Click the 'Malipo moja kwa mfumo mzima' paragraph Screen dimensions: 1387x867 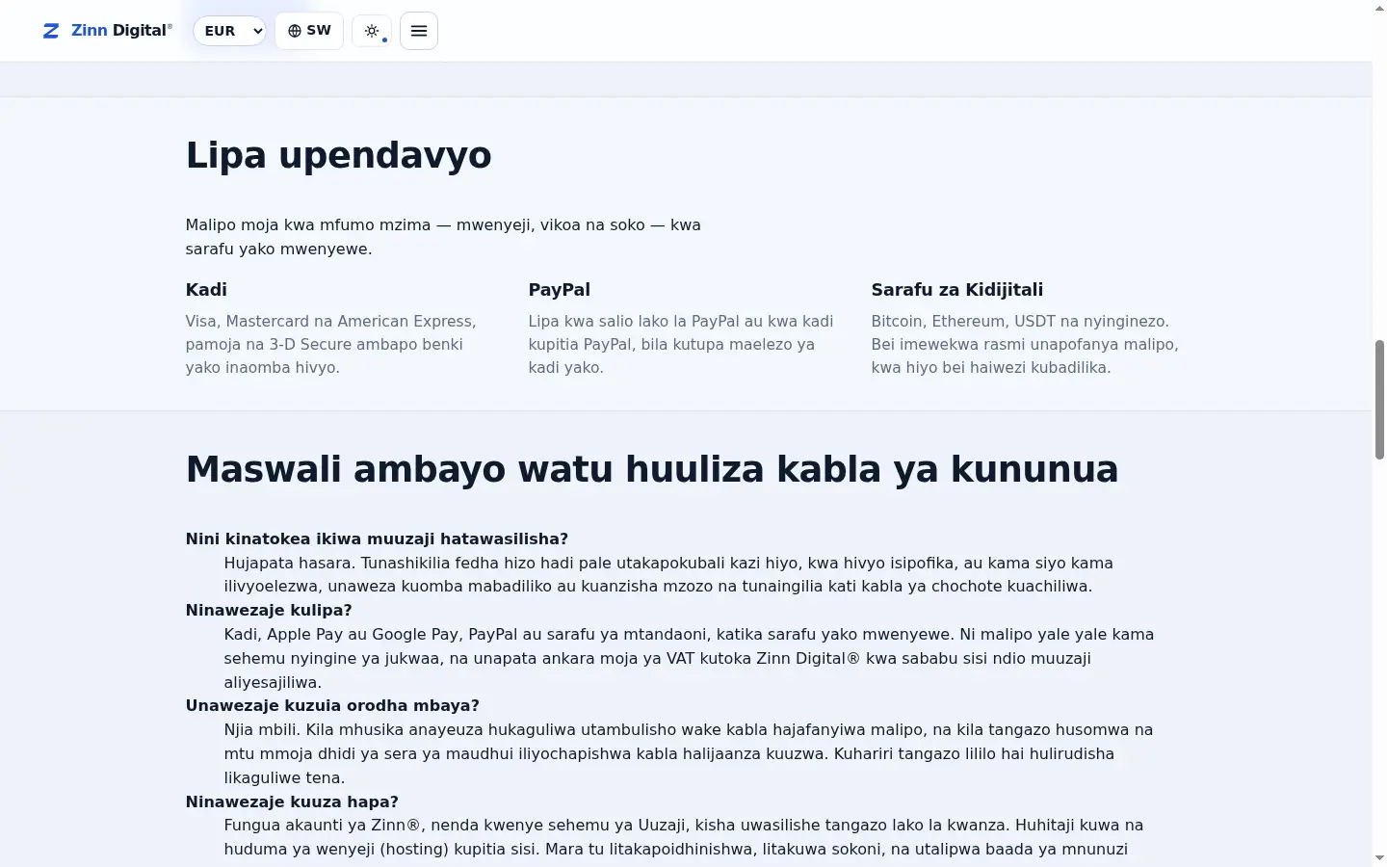pyautogui.click(x=443, y=237)
